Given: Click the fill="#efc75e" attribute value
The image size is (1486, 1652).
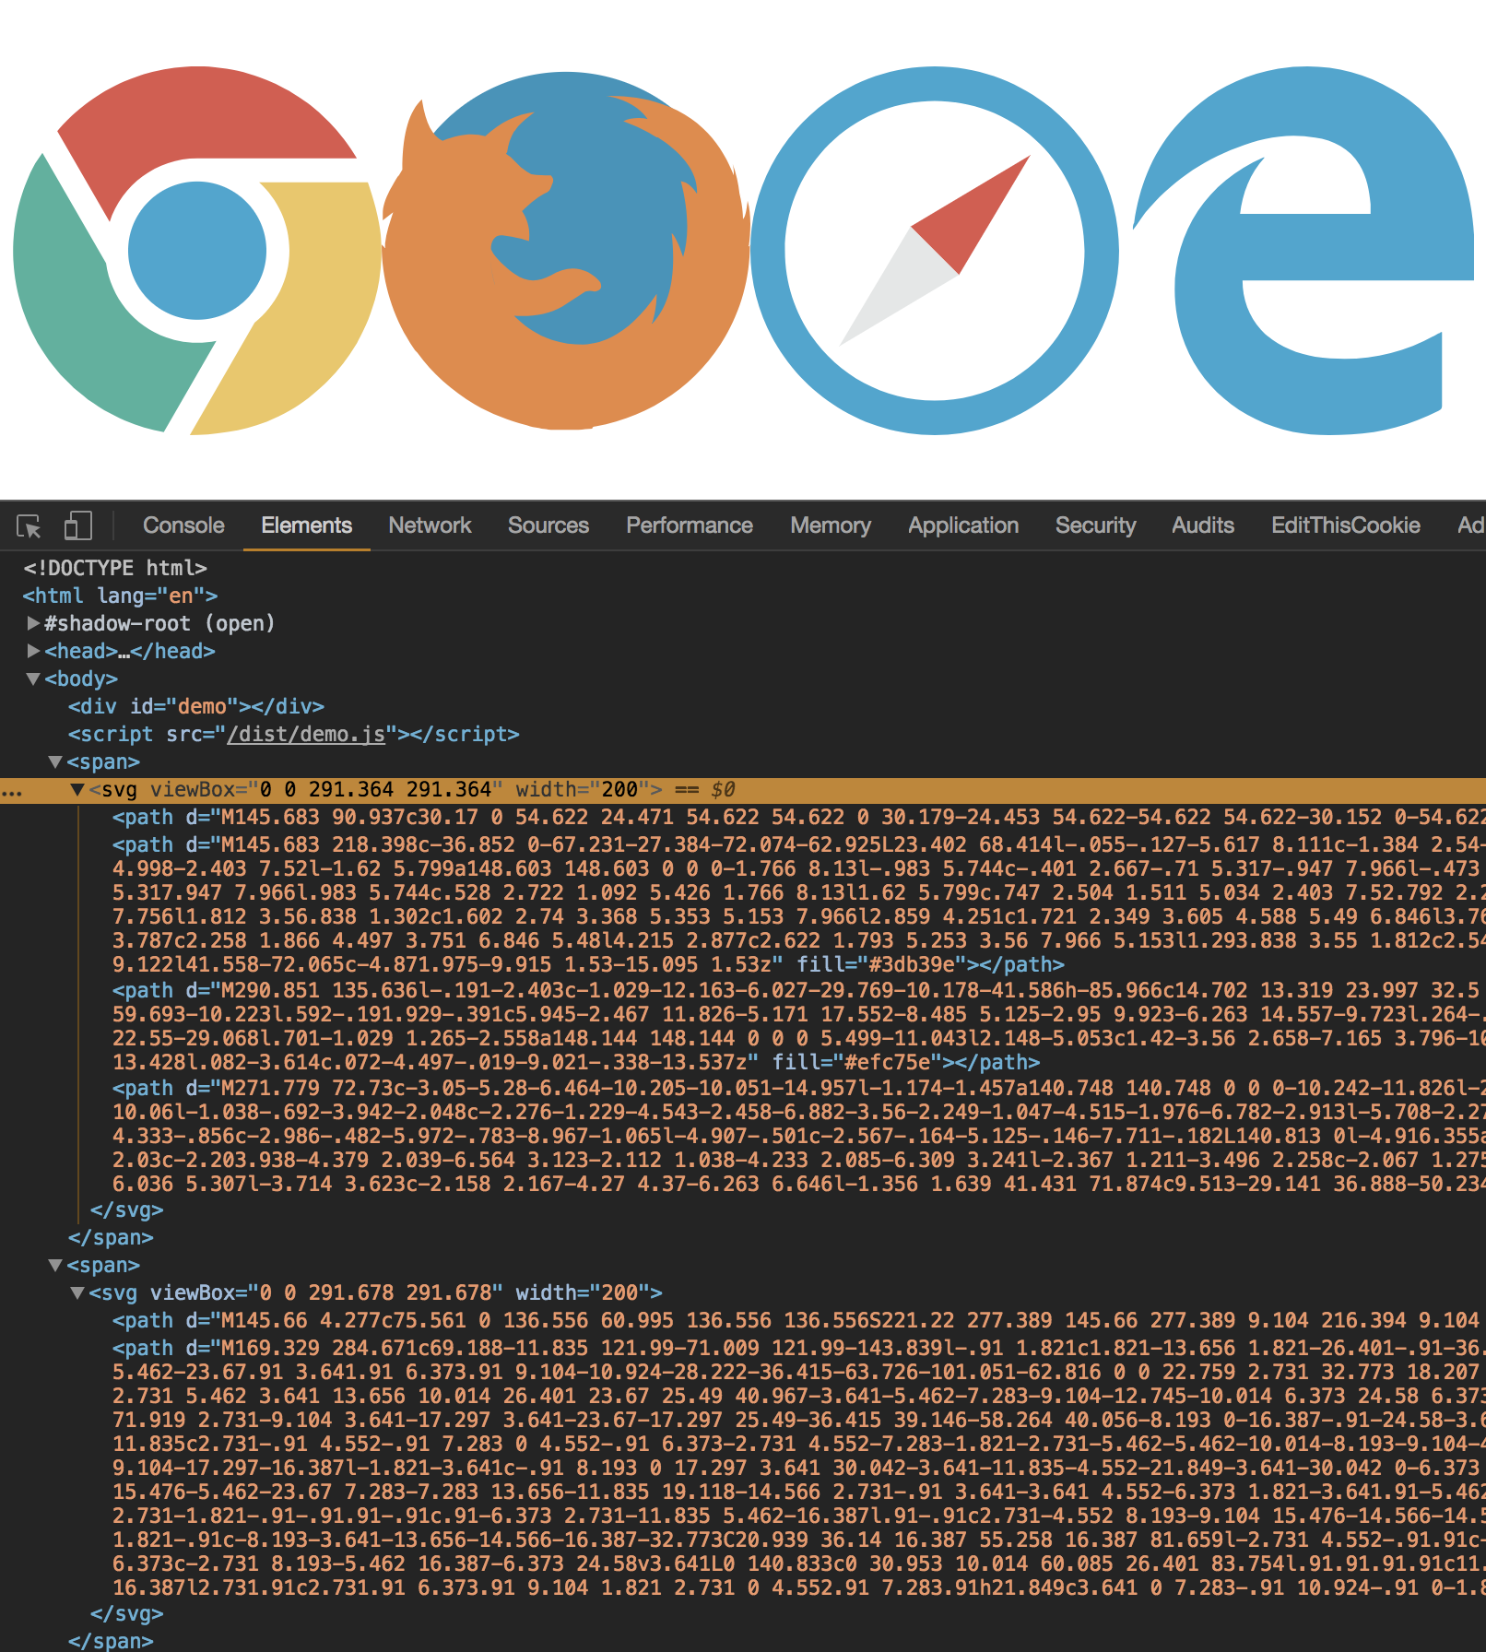Looking at the screenshot, I should 857,1062.
